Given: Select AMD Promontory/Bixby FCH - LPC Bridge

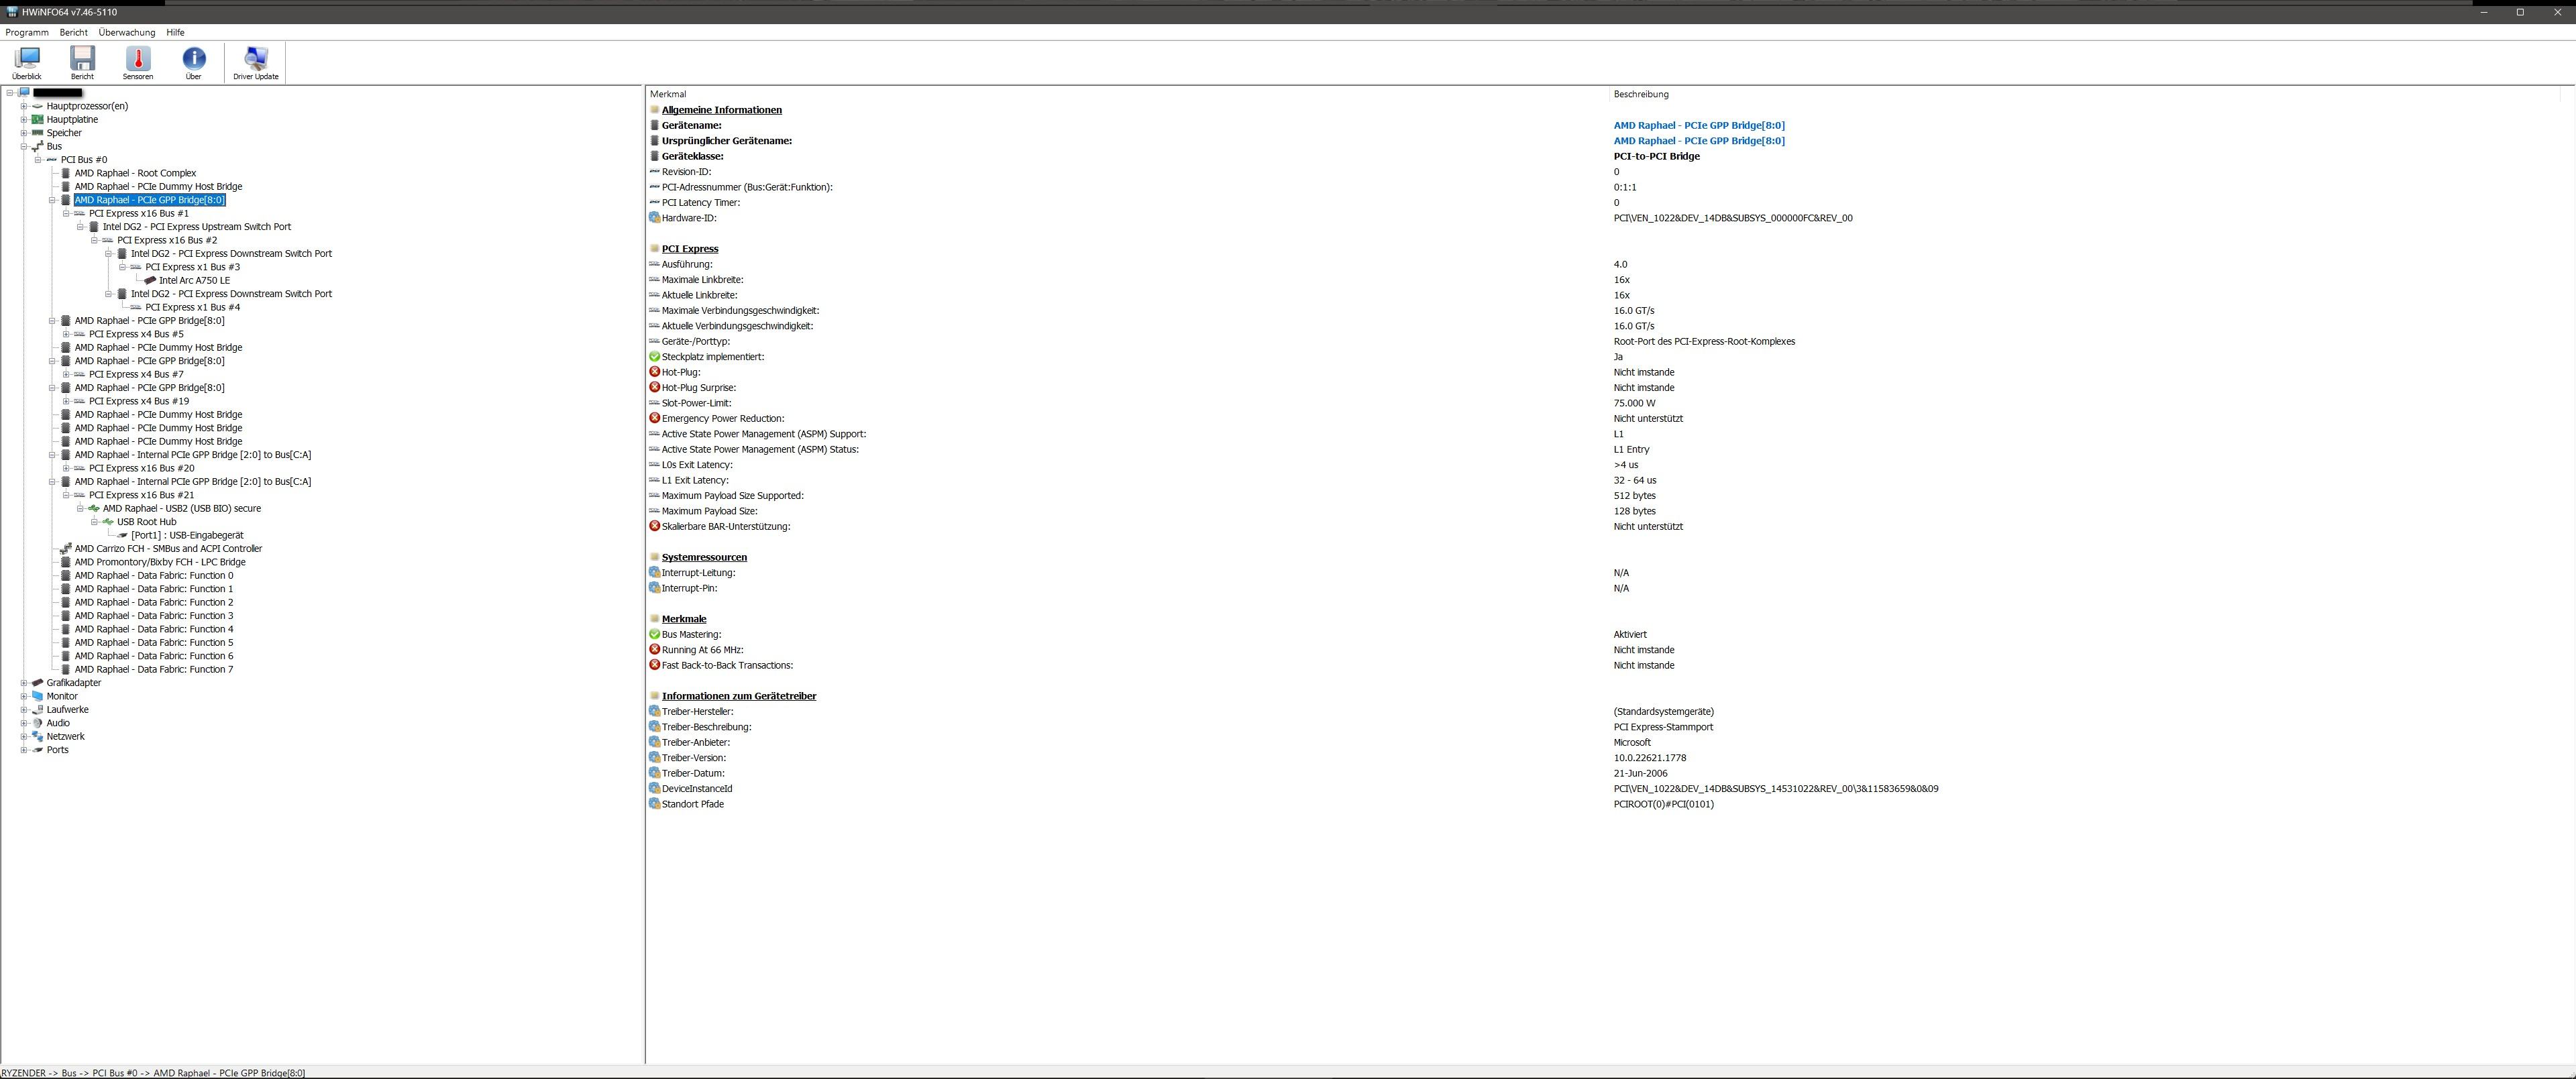Looking at the screenshot, I should (160, 562).
